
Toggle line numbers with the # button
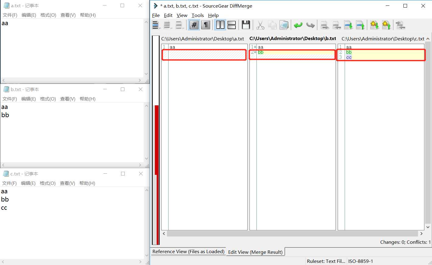[194, 25]
